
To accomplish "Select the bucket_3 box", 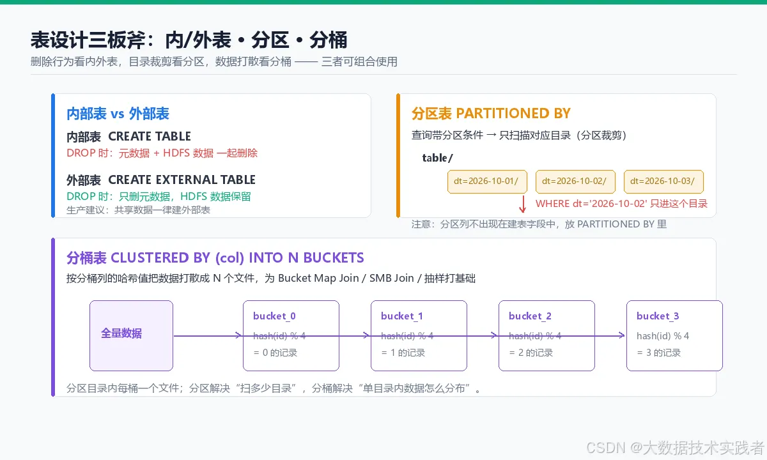I will pos(675,335).
